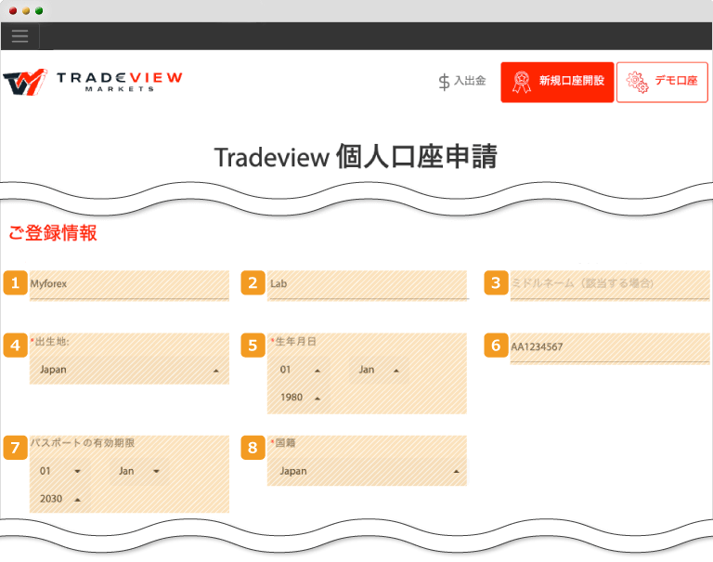Focus the passport number field AA1234567

point(610,348)
